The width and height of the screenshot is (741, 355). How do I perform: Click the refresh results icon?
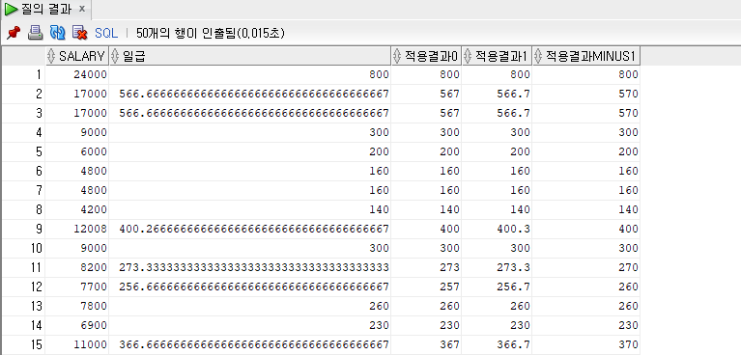58,33
